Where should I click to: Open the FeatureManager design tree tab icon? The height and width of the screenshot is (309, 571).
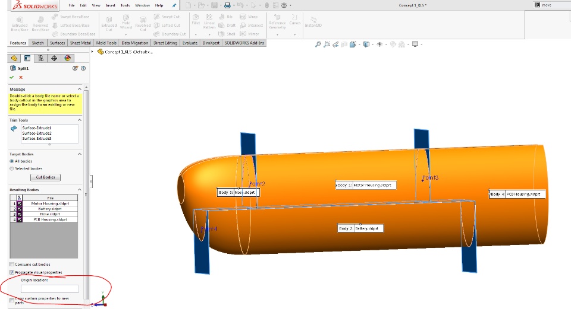click(x=14, y=58)
